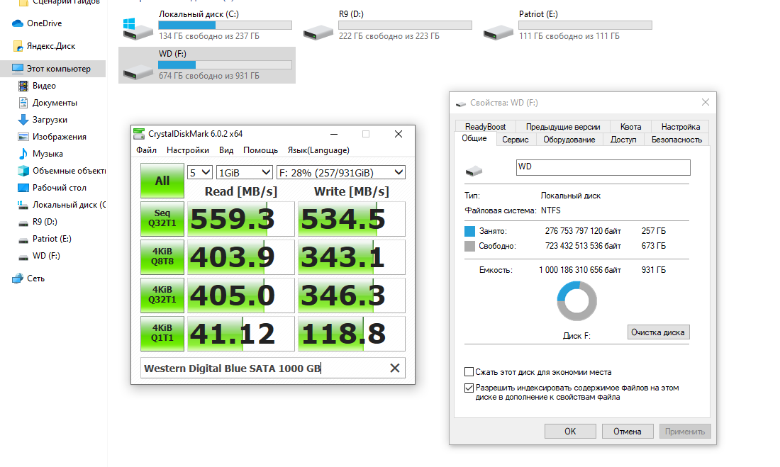Open the Настройки menu in CrystalDiskMark
Viewport: 780px width, 467px height.
tap(187, 150)
